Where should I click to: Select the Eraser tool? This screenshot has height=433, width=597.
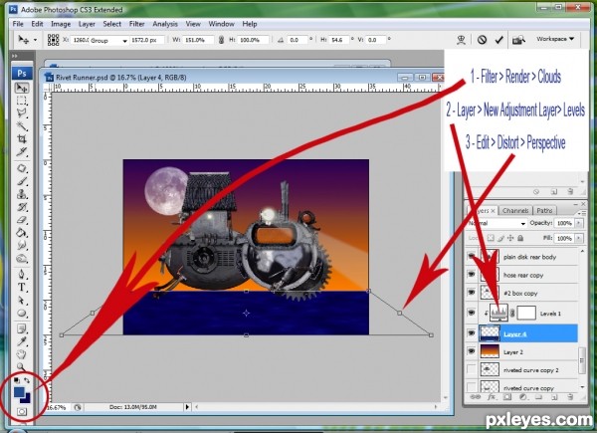[x=22, y=220]
